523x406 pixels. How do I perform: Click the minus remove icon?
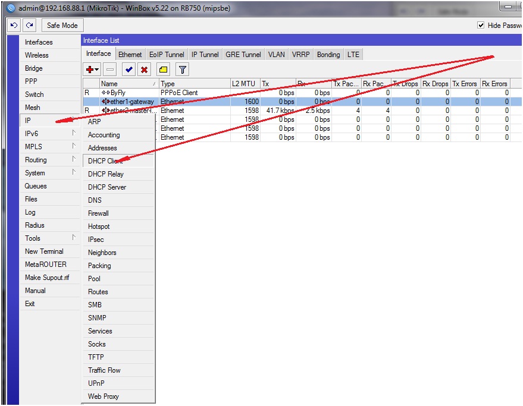click(110, 70)
